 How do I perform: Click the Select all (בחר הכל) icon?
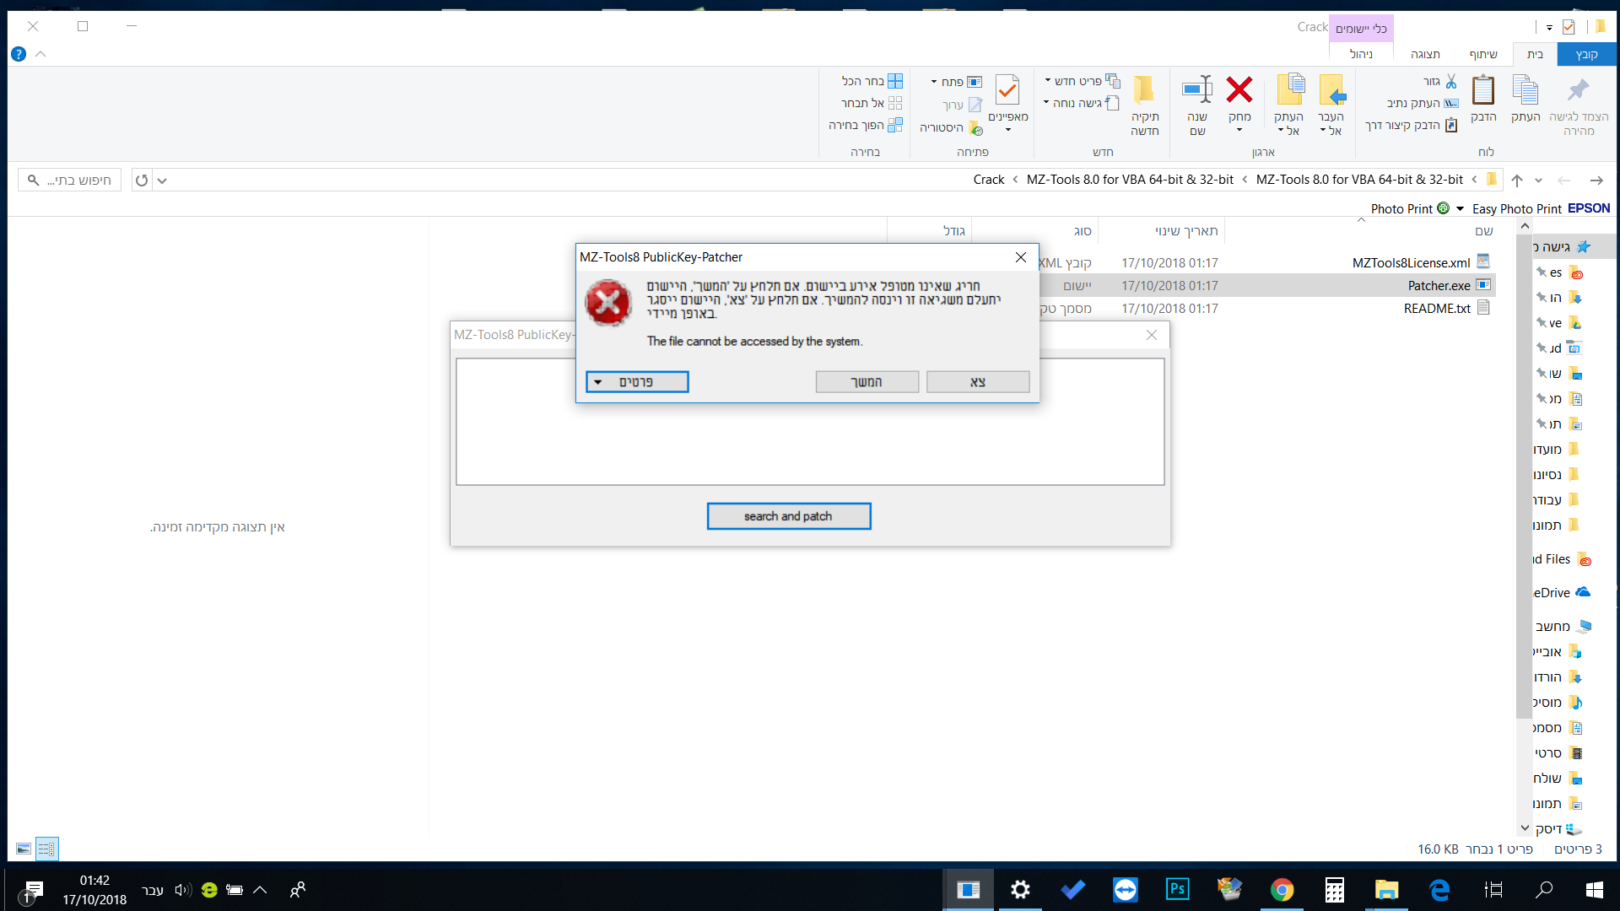[x=895, y=81]
